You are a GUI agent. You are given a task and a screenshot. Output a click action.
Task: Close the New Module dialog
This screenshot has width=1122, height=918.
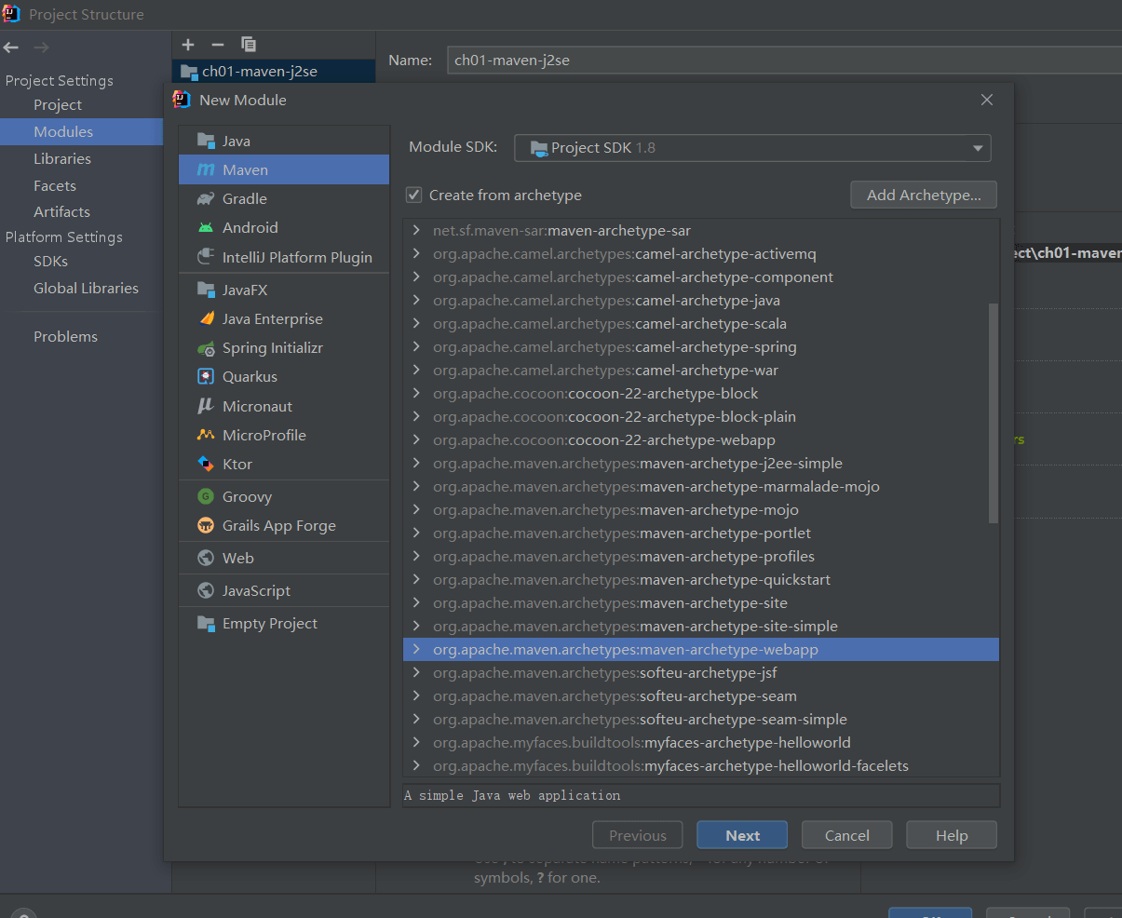(x=987, y=100)
